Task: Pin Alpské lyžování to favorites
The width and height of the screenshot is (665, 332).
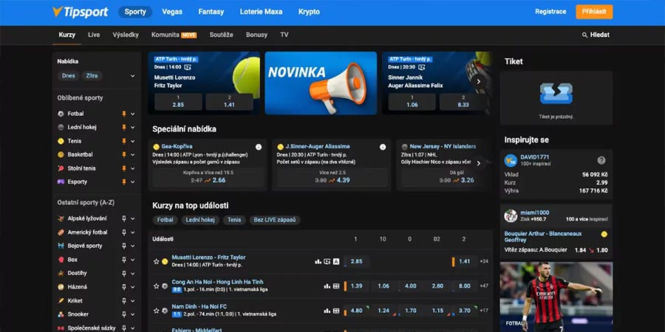Action: 124,218
